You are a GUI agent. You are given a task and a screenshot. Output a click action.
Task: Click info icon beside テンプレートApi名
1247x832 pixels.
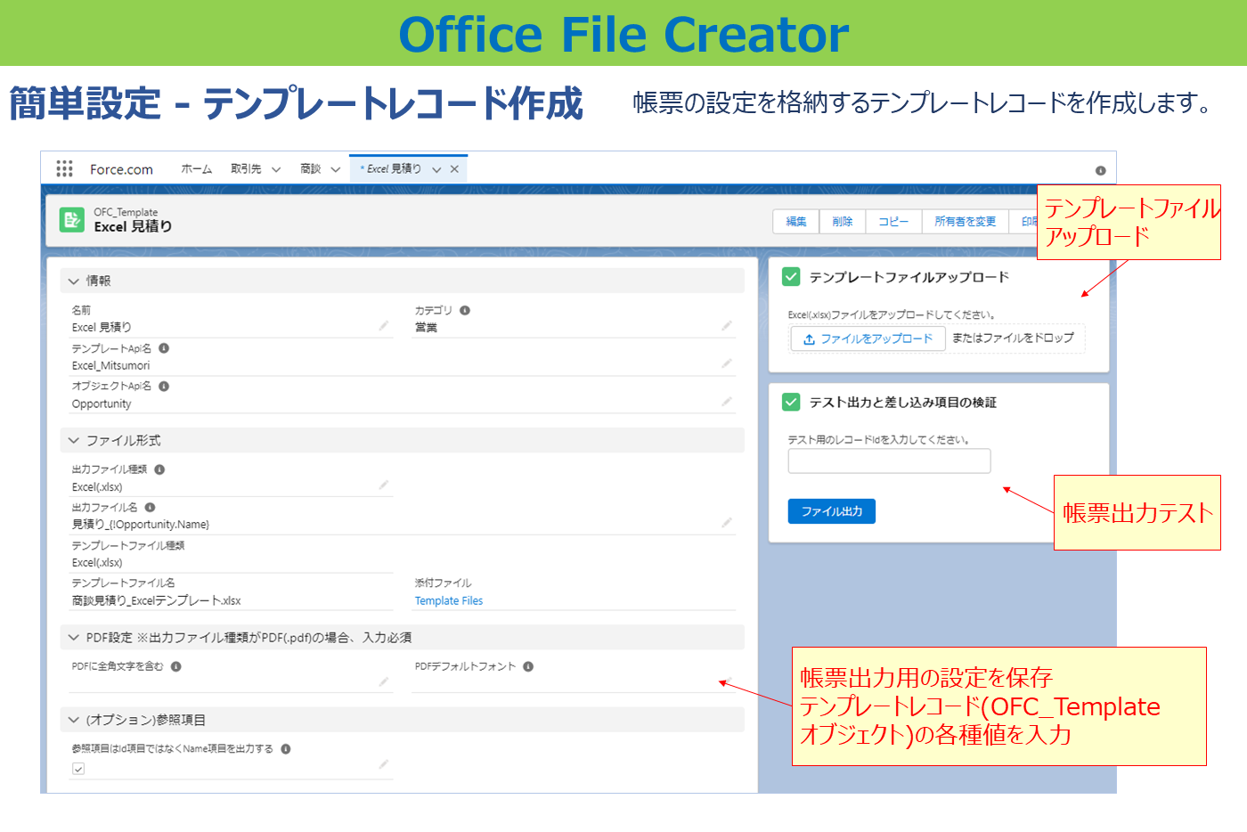164,348
